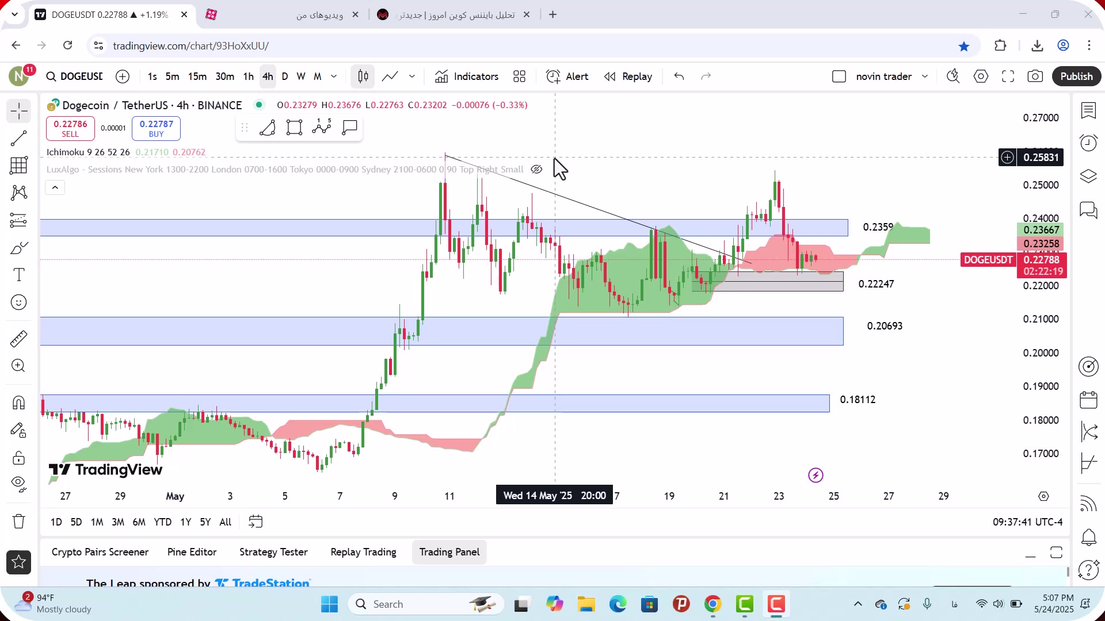Switch to the 1h timeframe

coord(248,76)
